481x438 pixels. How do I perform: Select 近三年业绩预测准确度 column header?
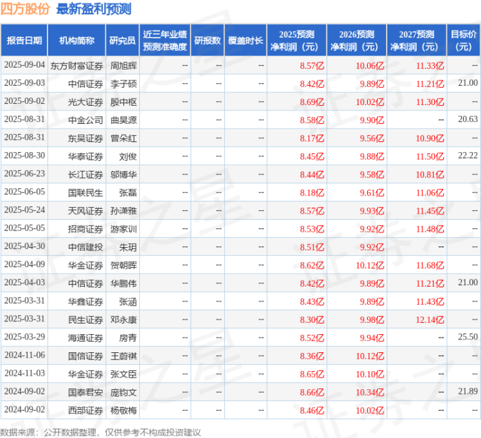click(165, 40)
